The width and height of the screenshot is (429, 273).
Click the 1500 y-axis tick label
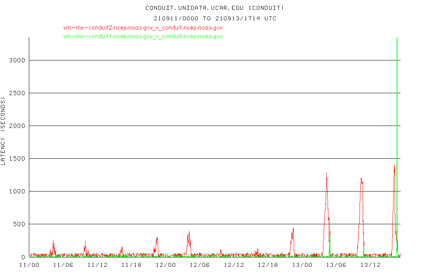[17, 159]
